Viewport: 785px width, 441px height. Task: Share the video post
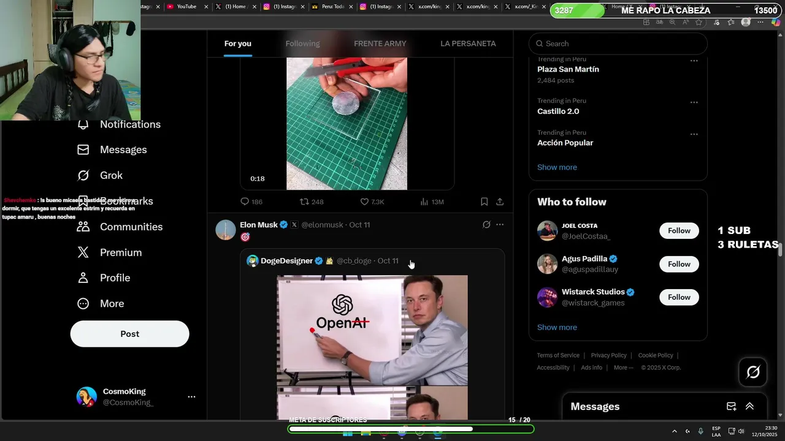[x=500, y=202]
